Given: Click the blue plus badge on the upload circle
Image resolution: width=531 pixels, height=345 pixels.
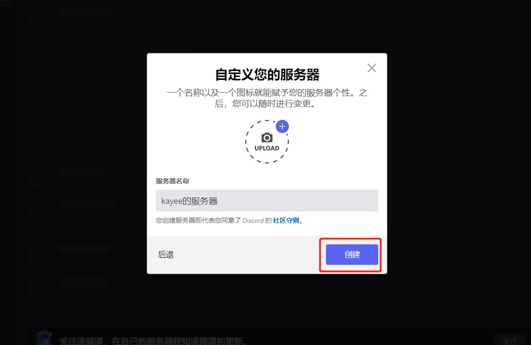Looking at the screenshot, I should pyautogui.click(x=282, y=126).
